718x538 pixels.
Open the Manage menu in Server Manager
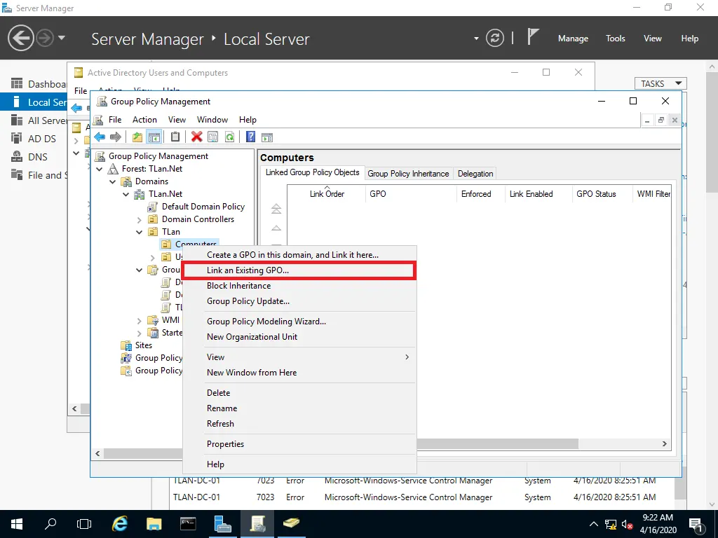point(573,39)
